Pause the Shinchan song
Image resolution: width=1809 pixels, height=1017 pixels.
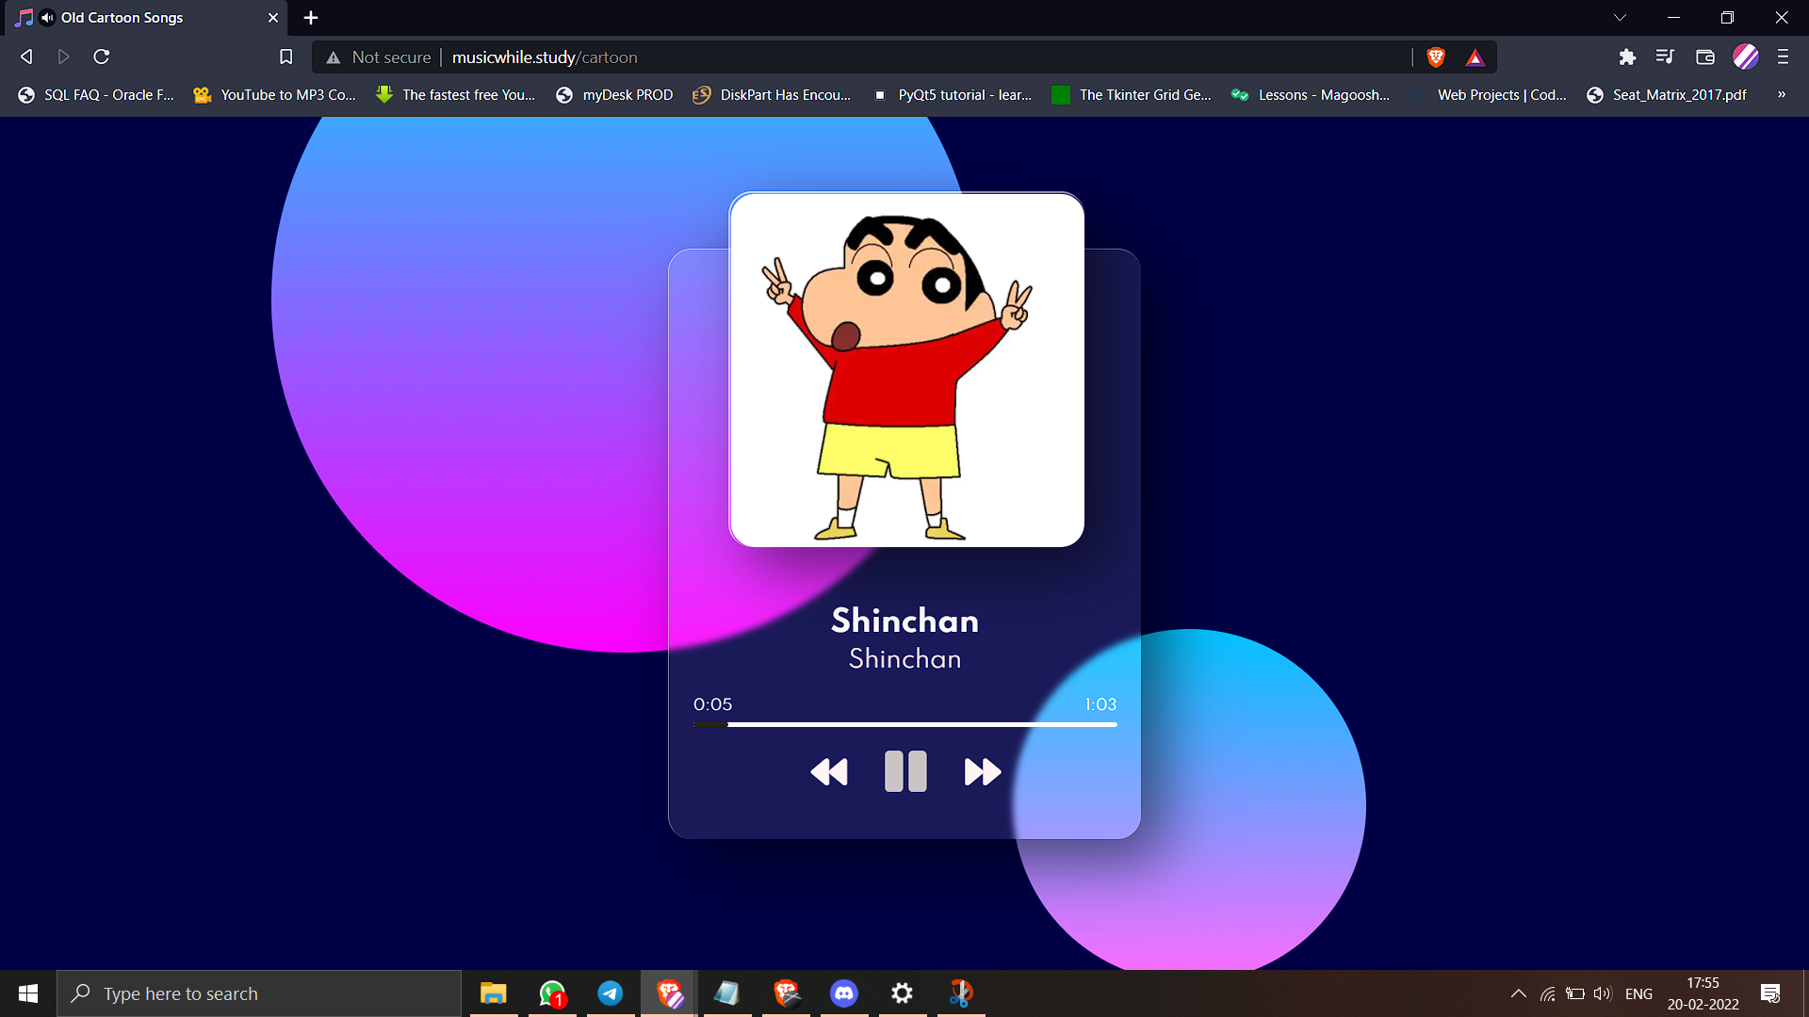(x=905, y=771)
